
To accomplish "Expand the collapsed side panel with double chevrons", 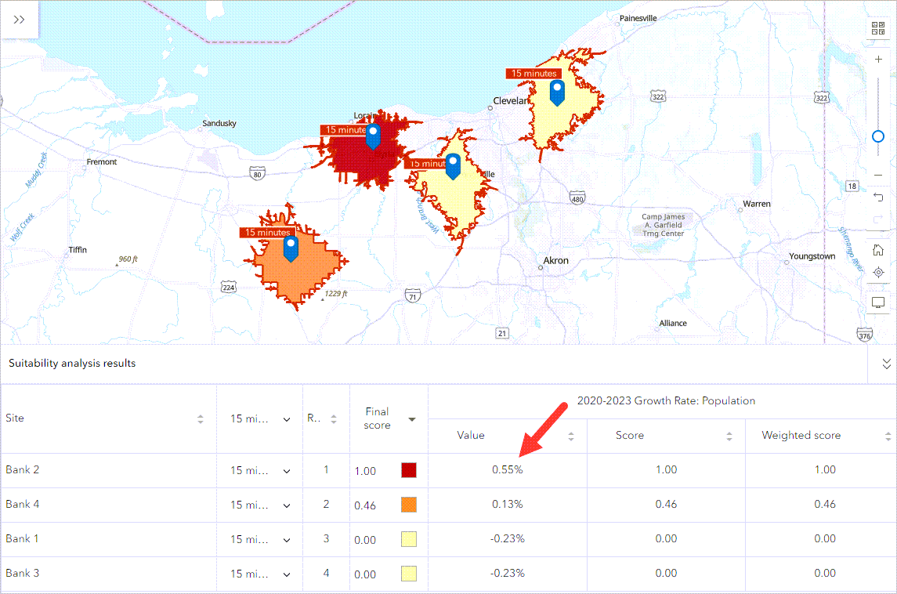I will pyautogui.click(x=19, y=20).
